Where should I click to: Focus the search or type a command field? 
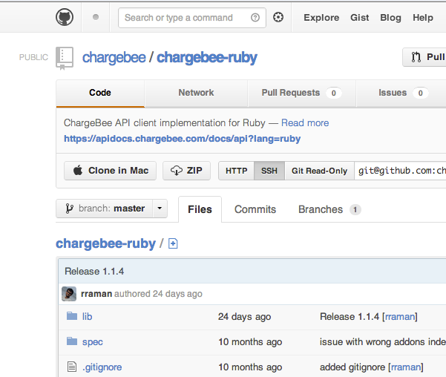tap(192, 18)
